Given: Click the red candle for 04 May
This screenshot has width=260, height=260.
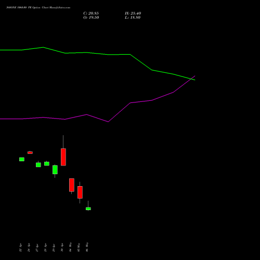Looking at the screenshot, I should point(72,185).
